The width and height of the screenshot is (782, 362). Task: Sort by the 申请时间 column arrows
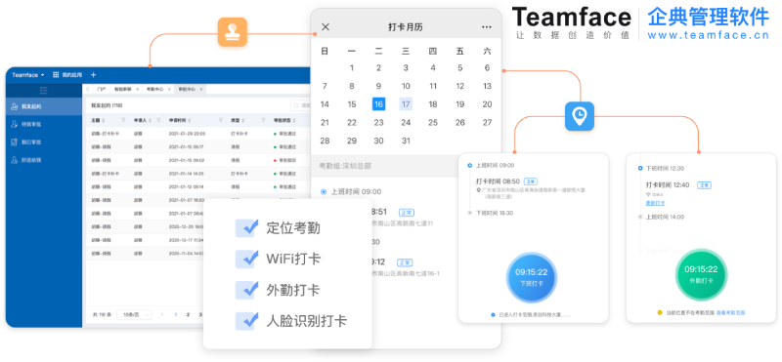pyautogui.click(x=190, y=120)
